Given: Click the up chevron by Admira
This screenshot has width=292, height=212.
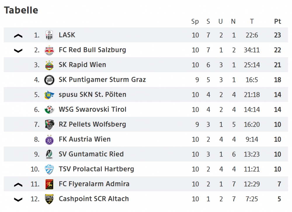Looking at the screenshot, I should coord(18,185).
